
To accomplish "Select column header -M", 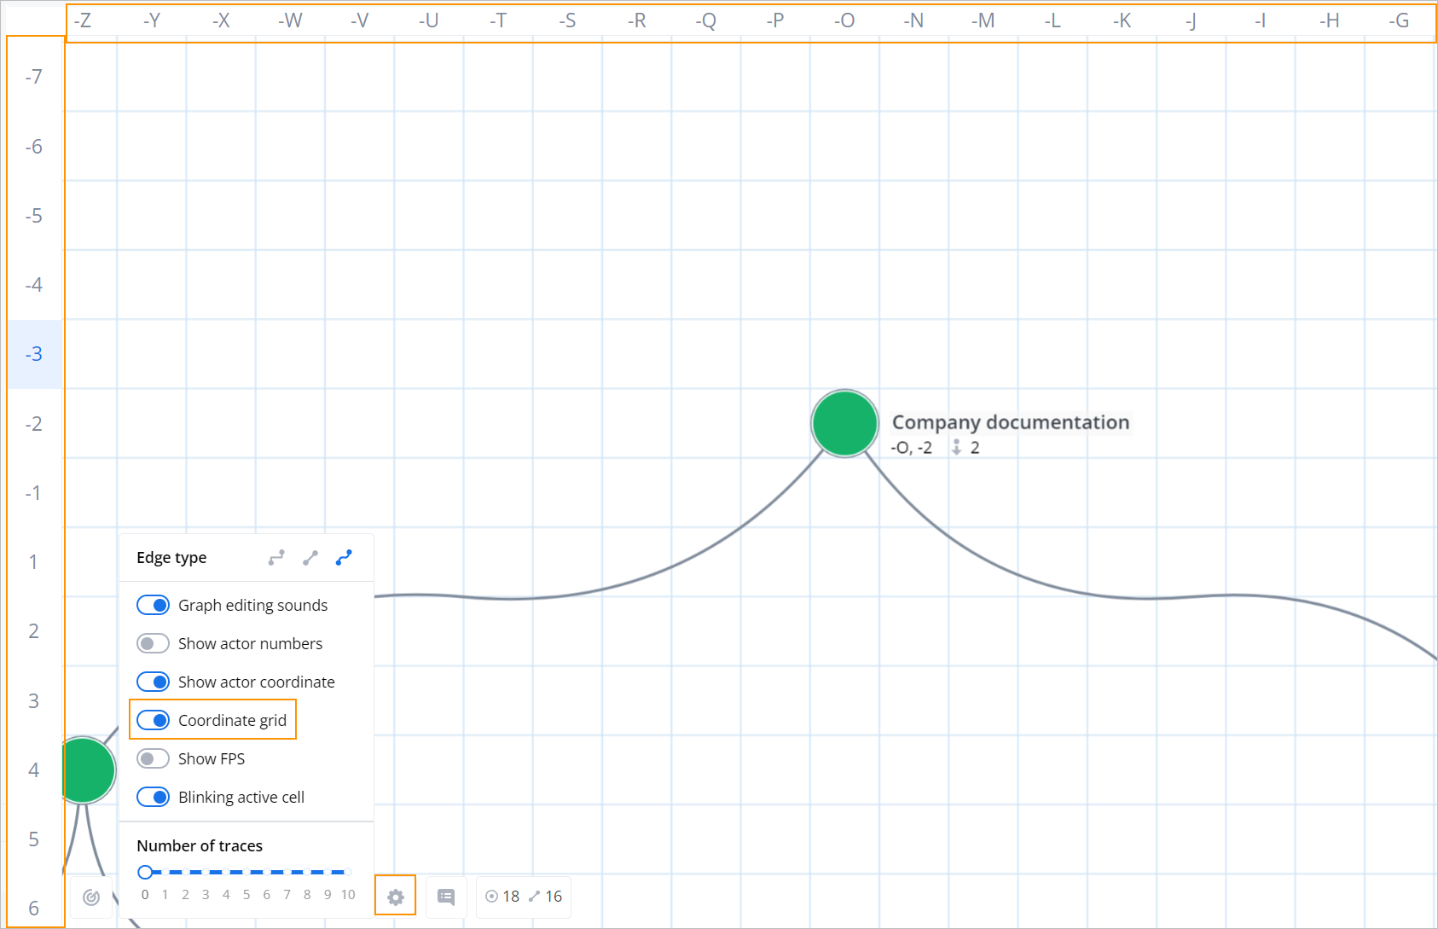I will coord(983,20).
